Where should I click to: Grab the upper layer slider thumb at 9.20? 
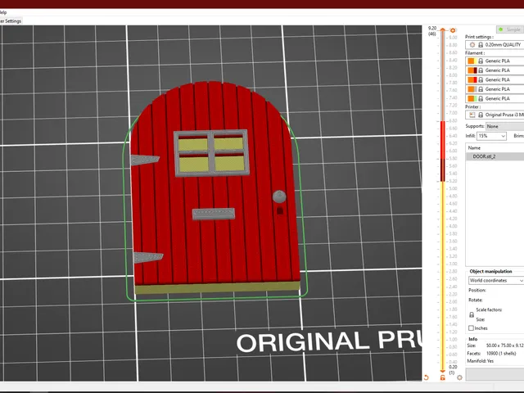tap(442, 30)
